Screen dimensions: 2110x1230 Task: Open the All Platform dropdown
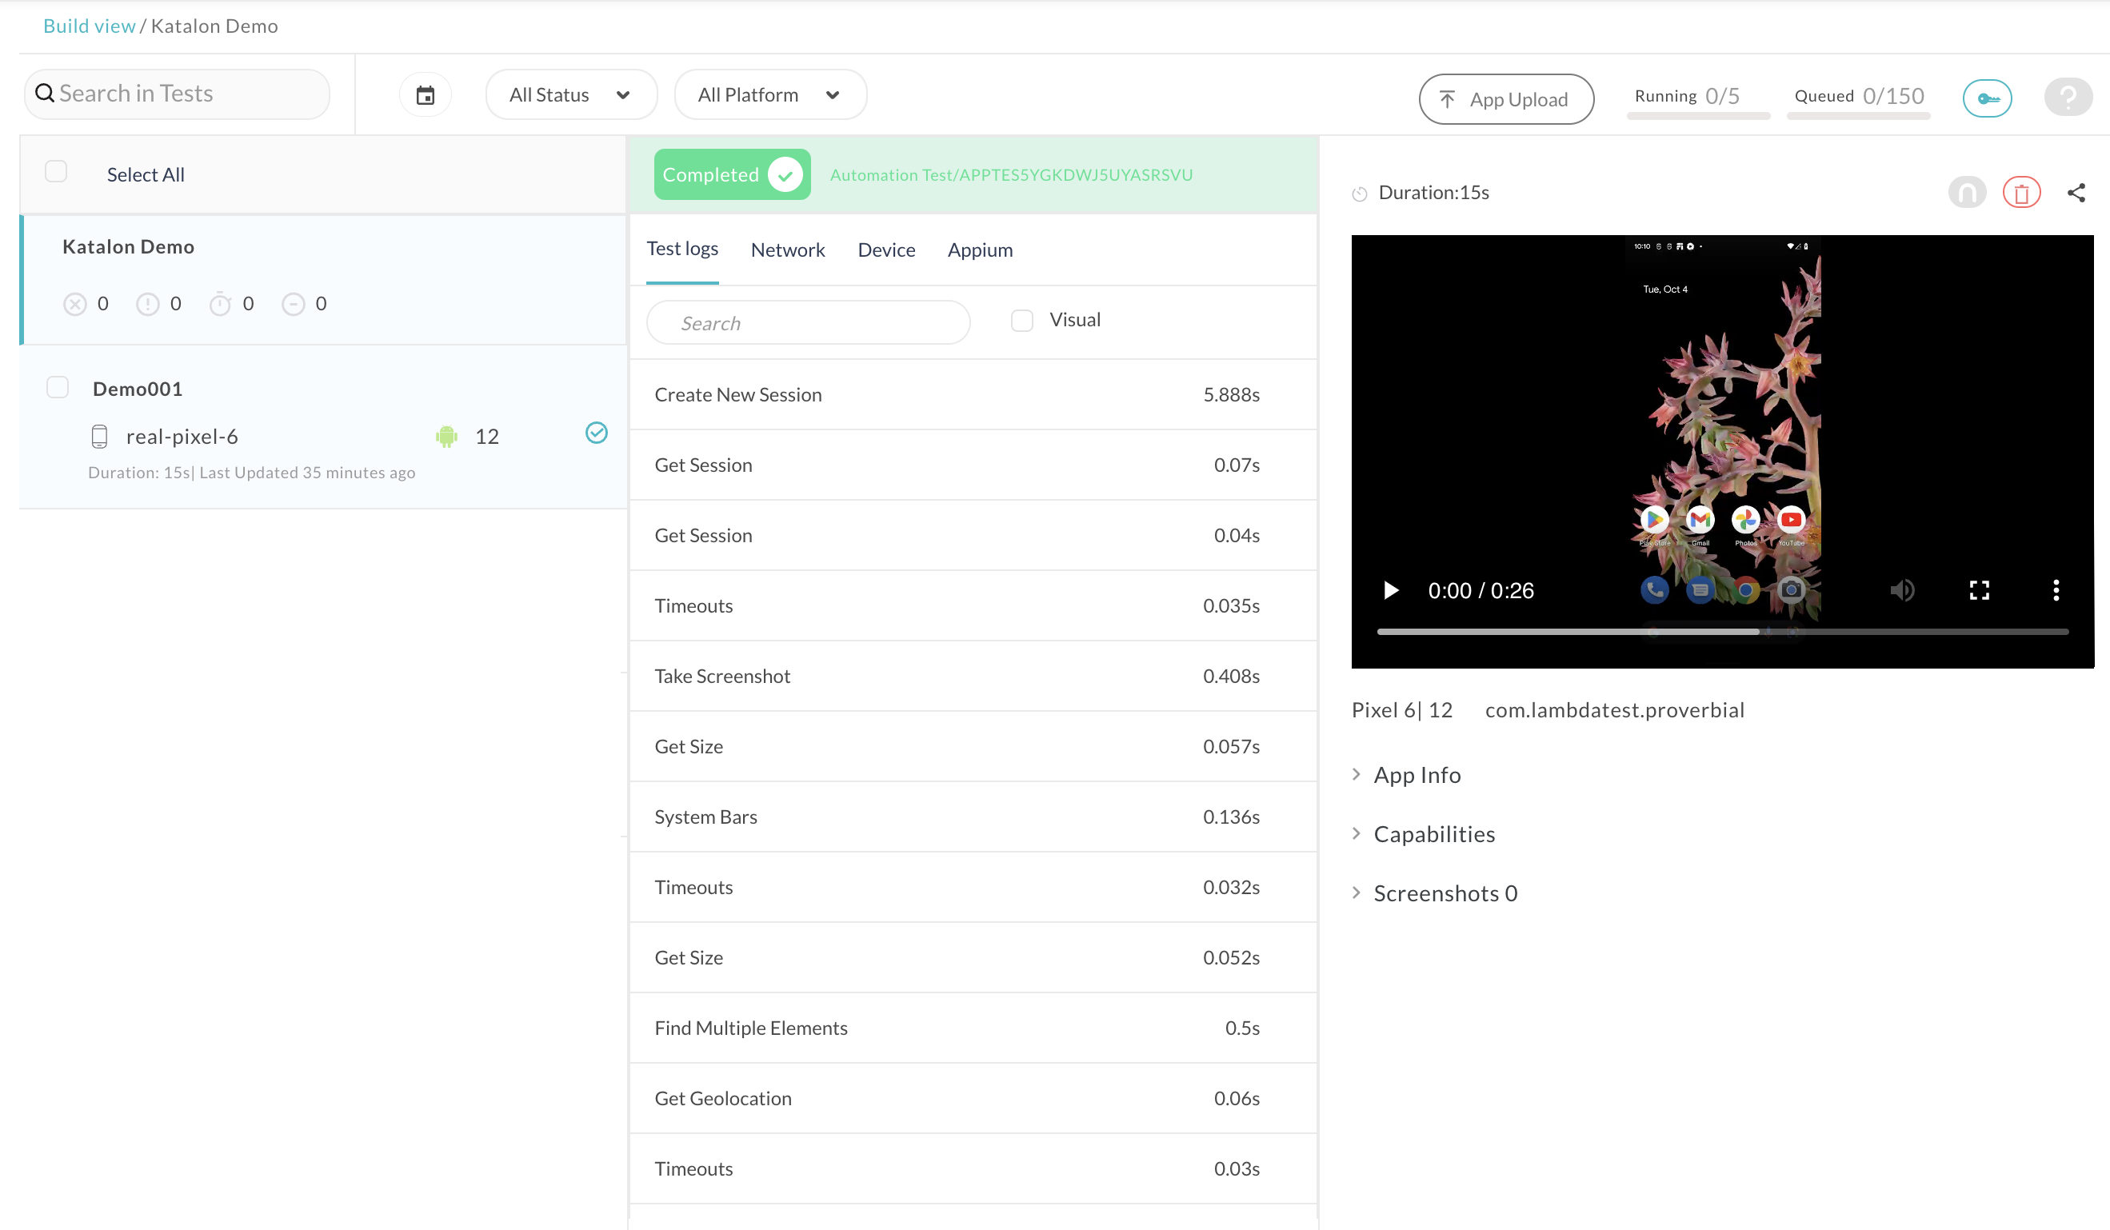(769, 95)
